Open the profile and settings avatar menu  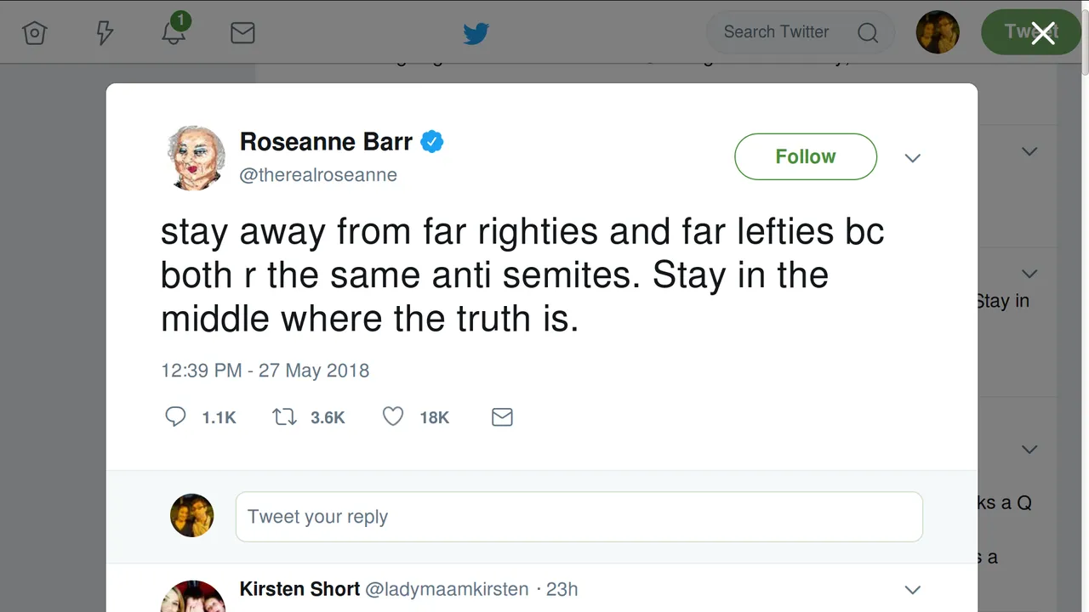pyautogui.click(x=937, y=33)
